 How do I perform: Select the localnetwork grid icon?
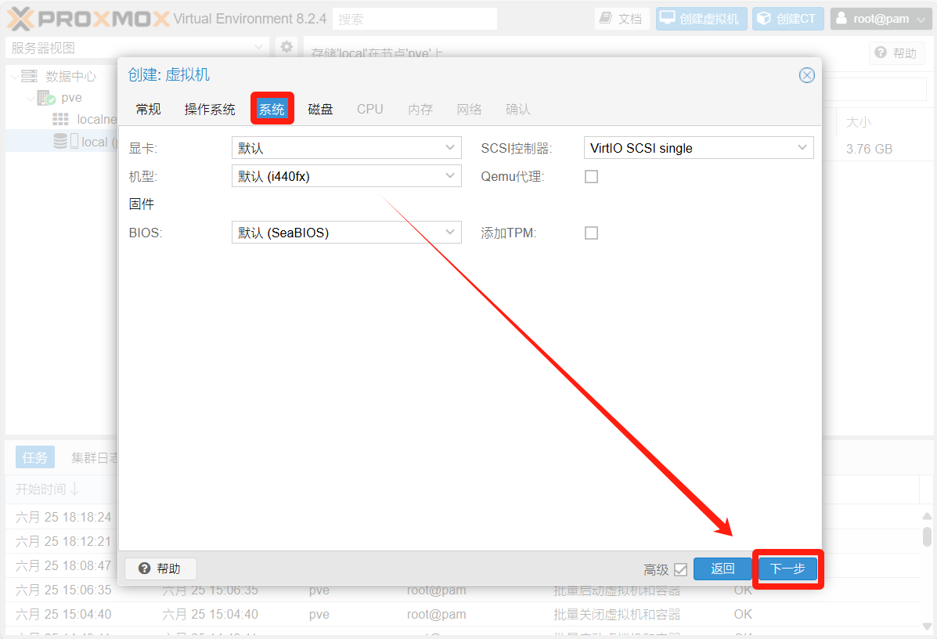[x=60, y=119]
